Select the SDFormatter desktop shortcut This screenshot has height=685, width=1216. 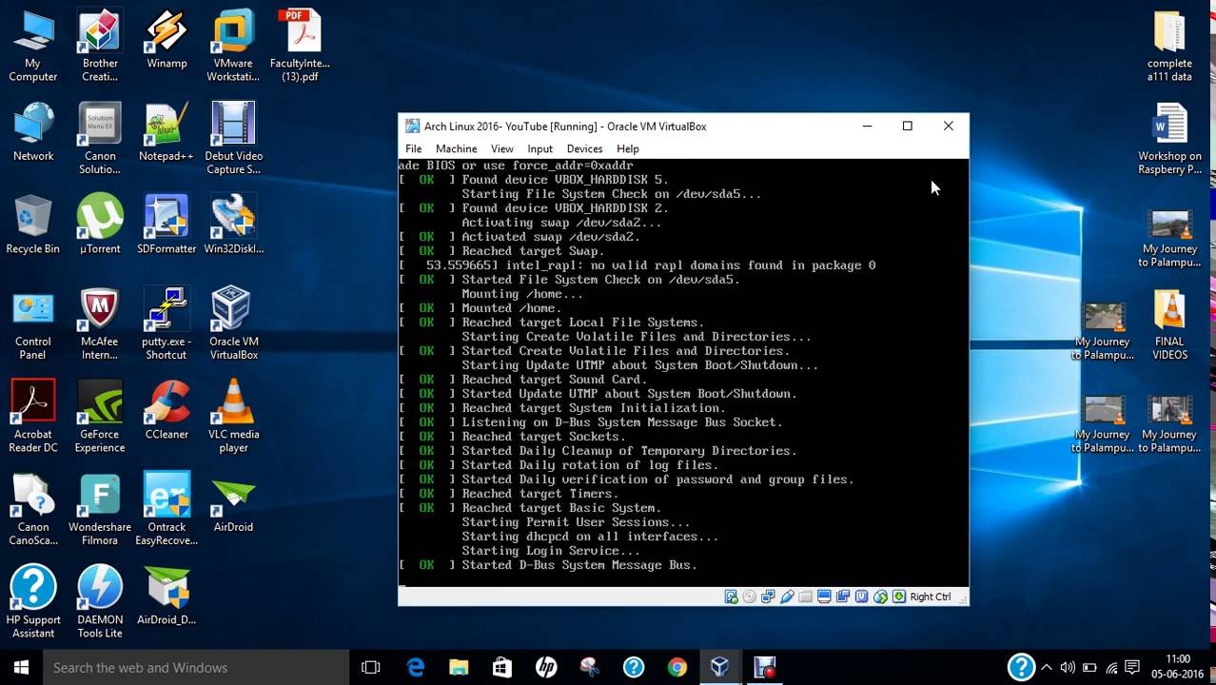pos(167,225)
